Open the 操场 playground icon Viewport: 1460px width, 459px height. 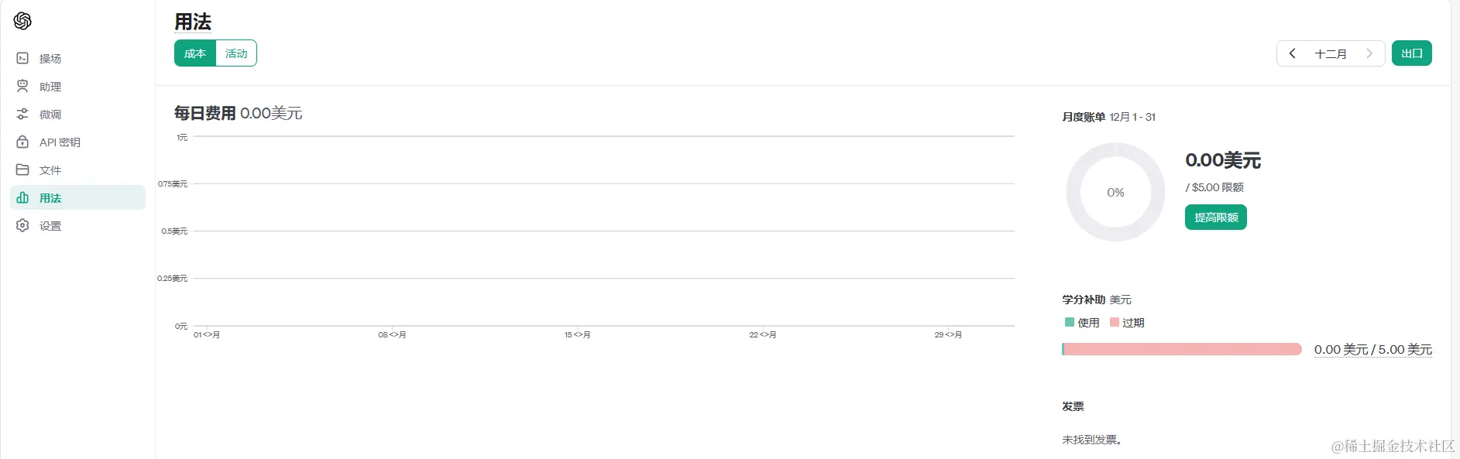click(x=22, y=58)
